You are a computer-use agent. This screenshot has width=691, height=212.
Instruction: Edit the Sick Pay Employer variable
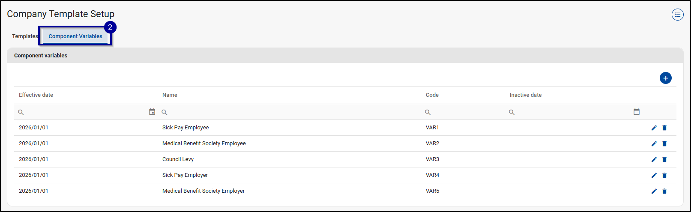coord(654,175)
